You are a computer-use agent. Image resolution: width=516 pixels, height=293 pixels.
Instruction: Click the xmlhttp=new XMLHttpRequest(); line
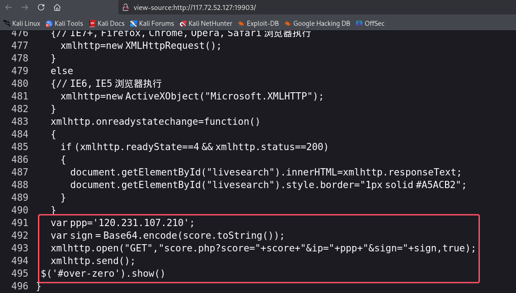pyautogui.click(x=141, y=45)
